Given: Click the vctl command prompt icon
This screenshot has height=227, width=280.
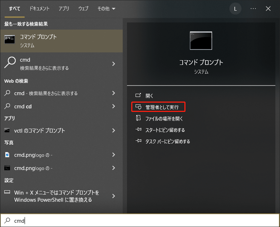Looking at the screenshot, I should [x=7, y=130].
